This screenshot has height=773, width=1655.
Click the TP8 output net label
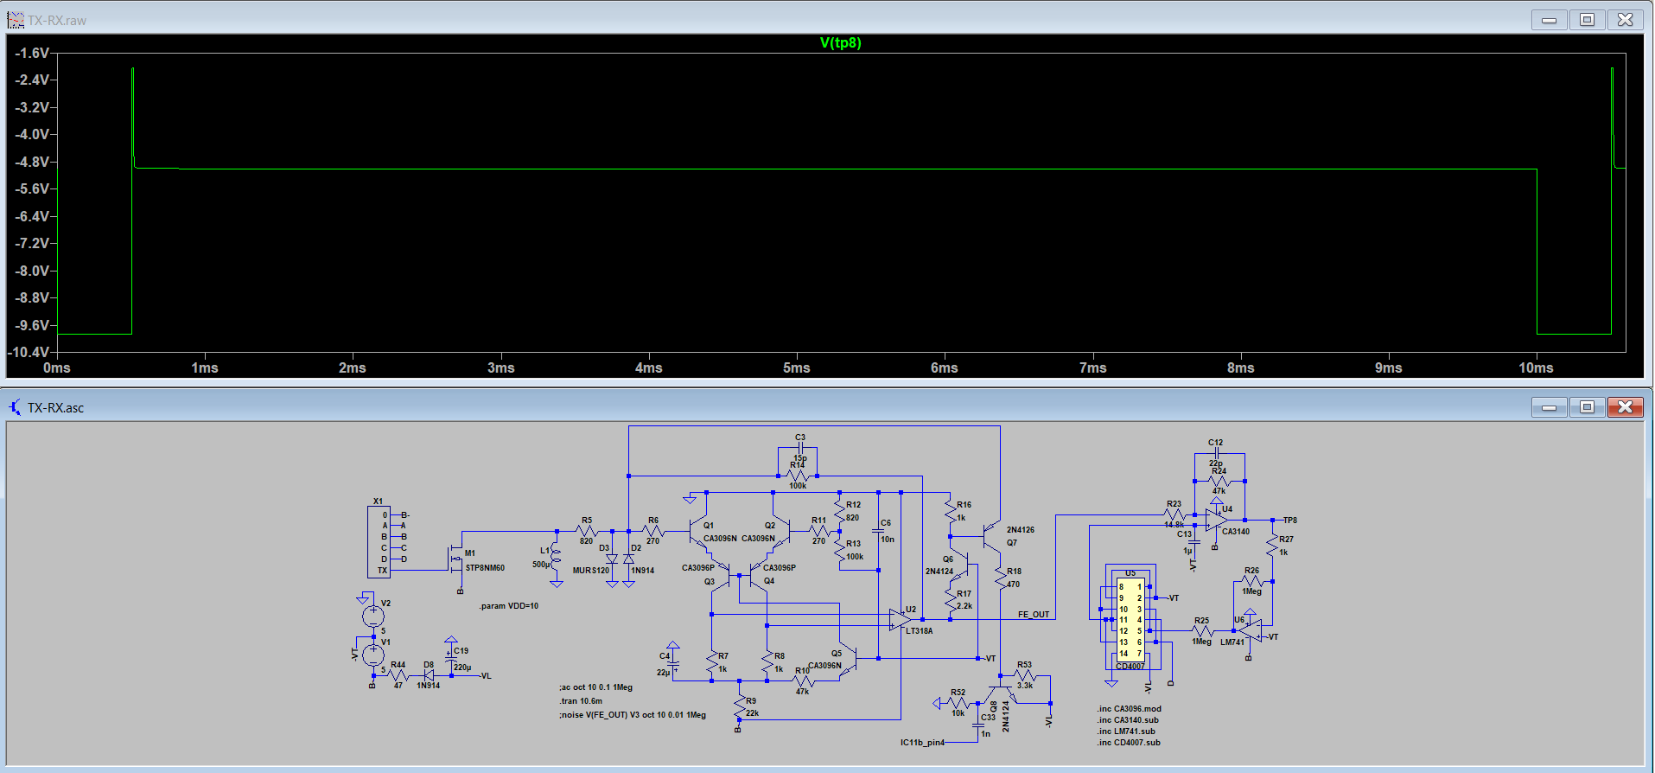tap(1289, 521)
